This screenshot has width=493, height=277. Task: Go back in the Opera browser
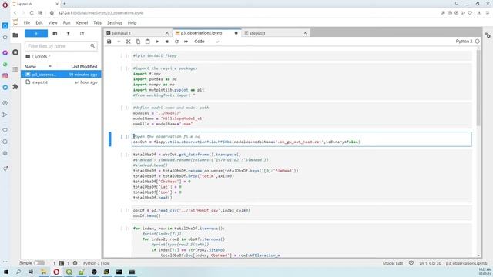tap(15, 13)
